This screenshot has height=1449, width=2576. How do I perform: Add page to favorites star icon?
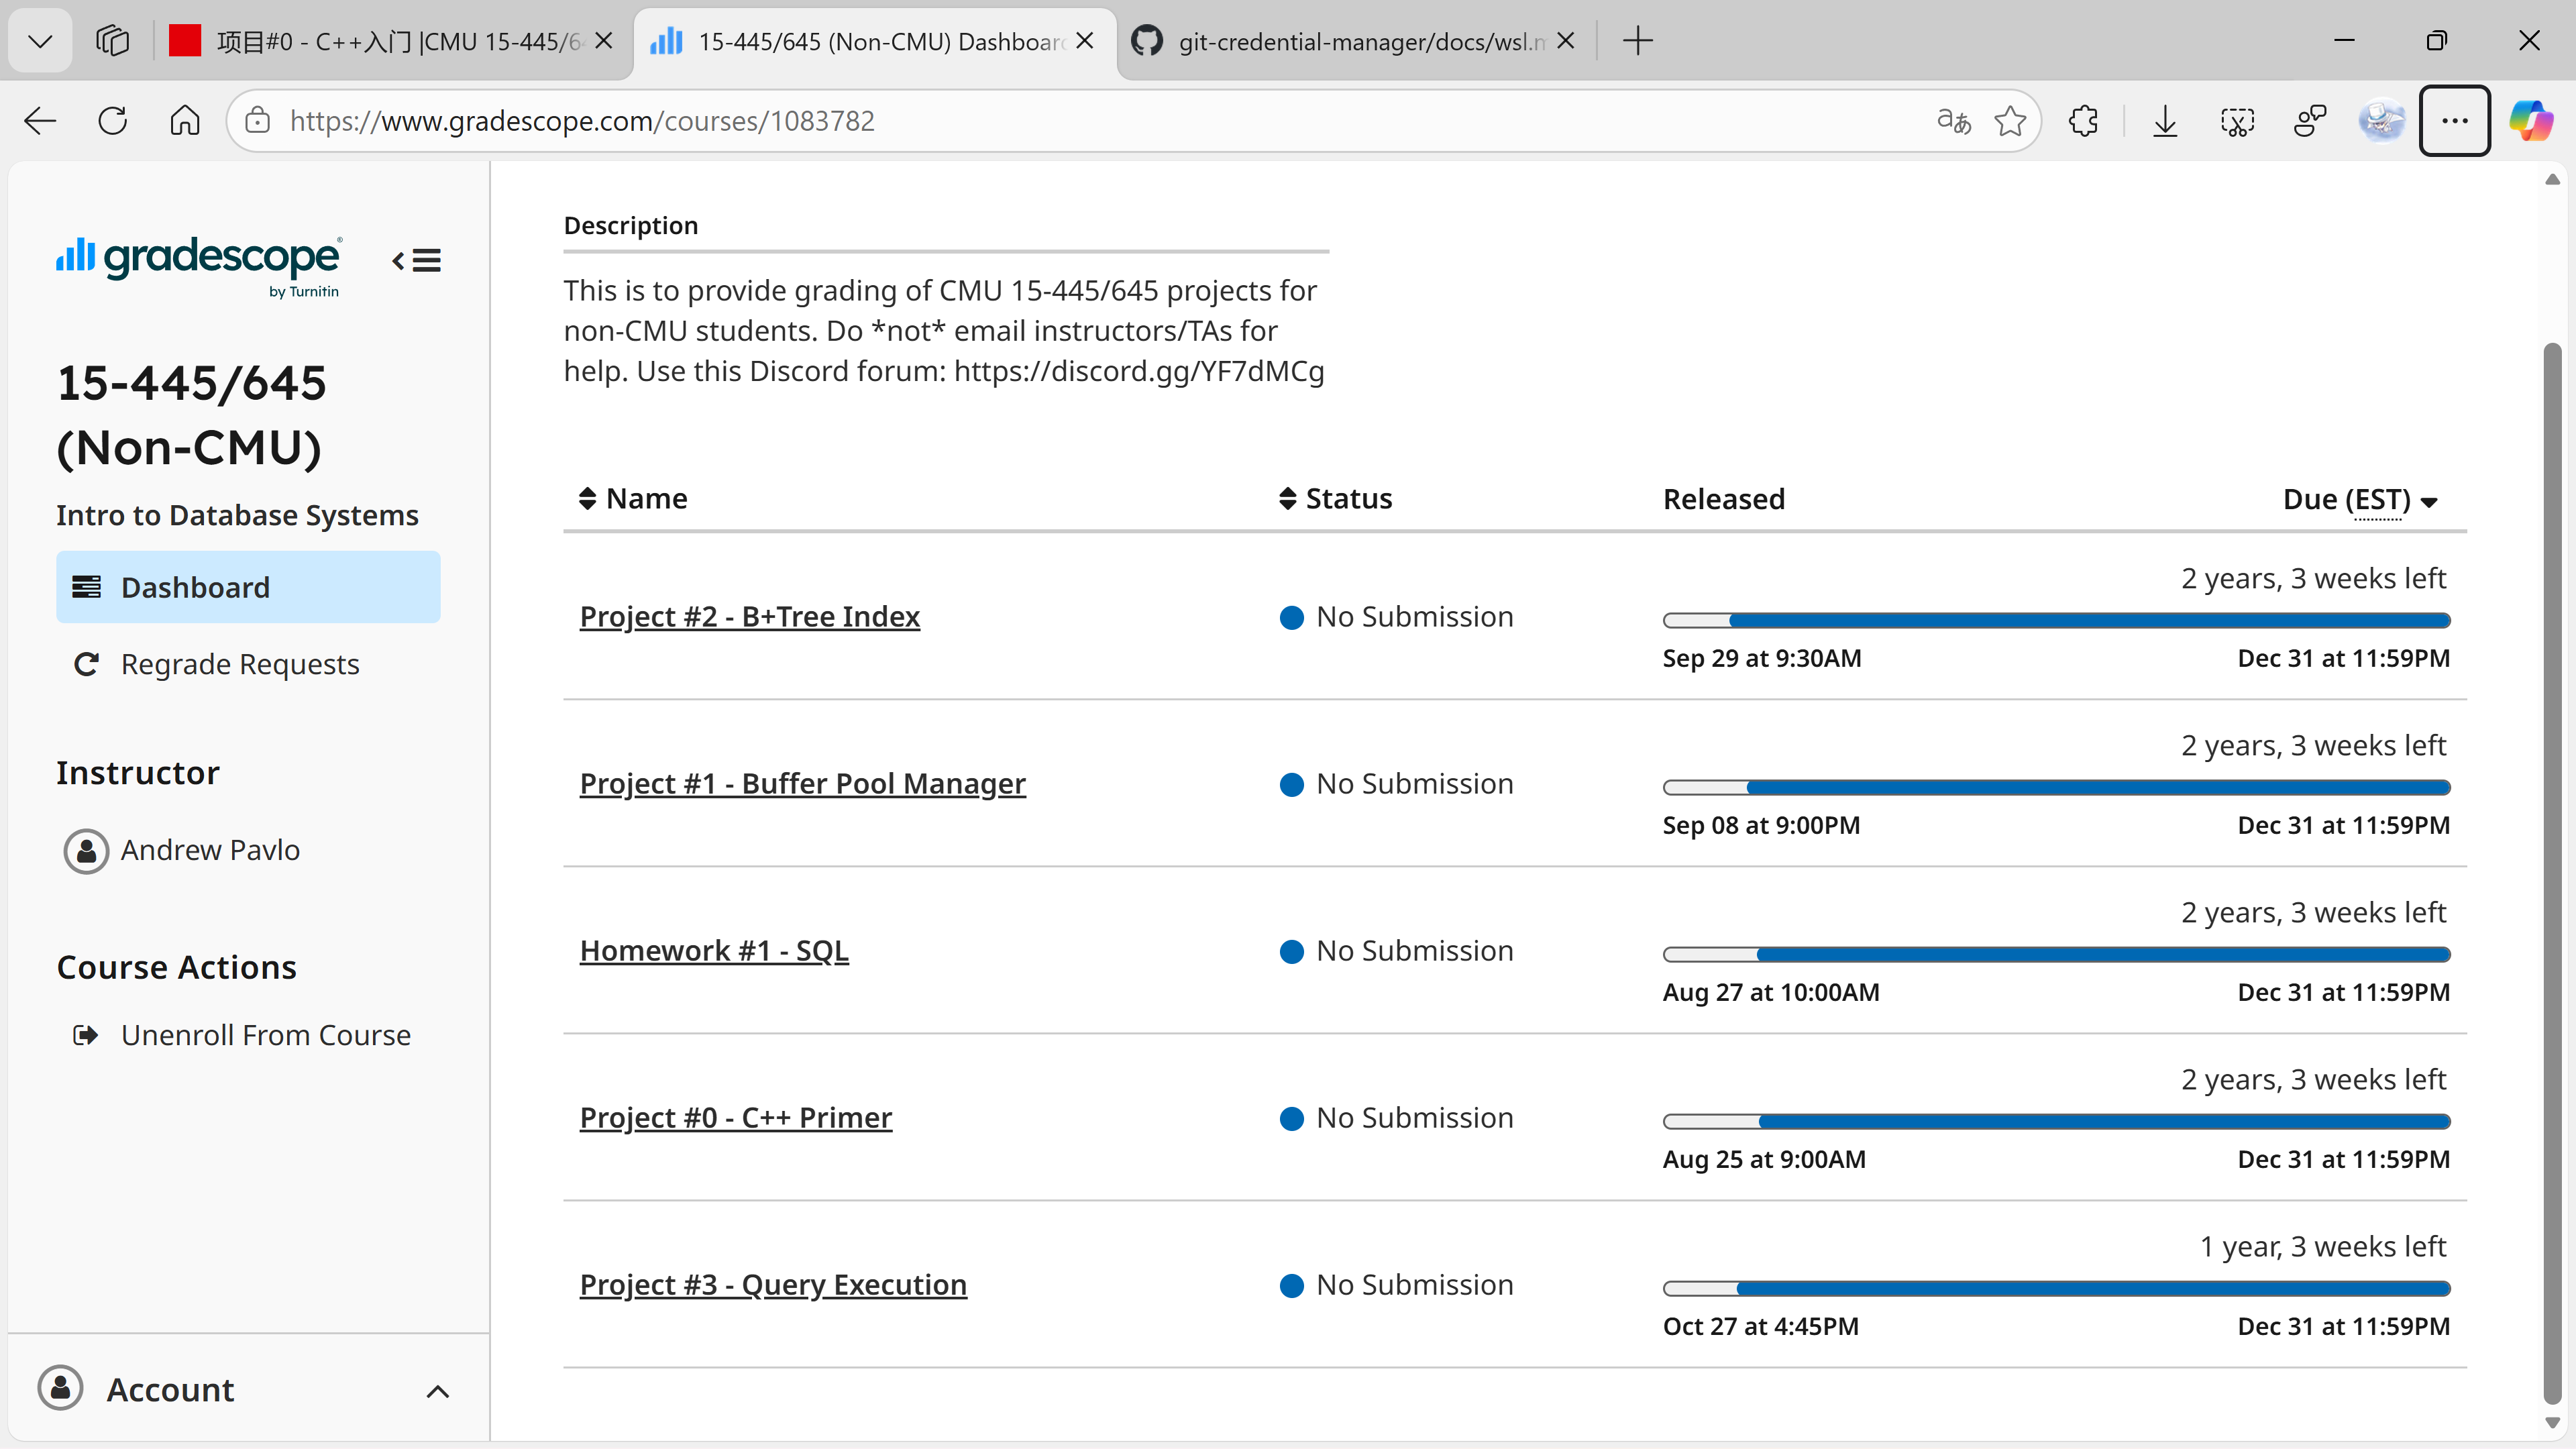(2010, 121)
